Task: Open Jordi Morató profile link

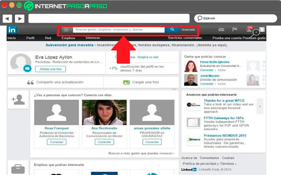Action: point(209,76)
